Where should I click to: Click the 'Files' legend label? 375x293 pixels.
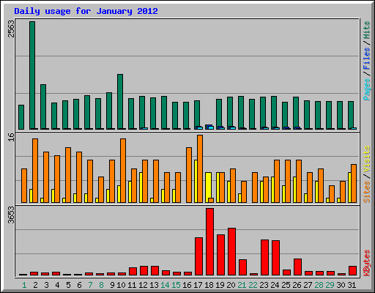(367, 59)
